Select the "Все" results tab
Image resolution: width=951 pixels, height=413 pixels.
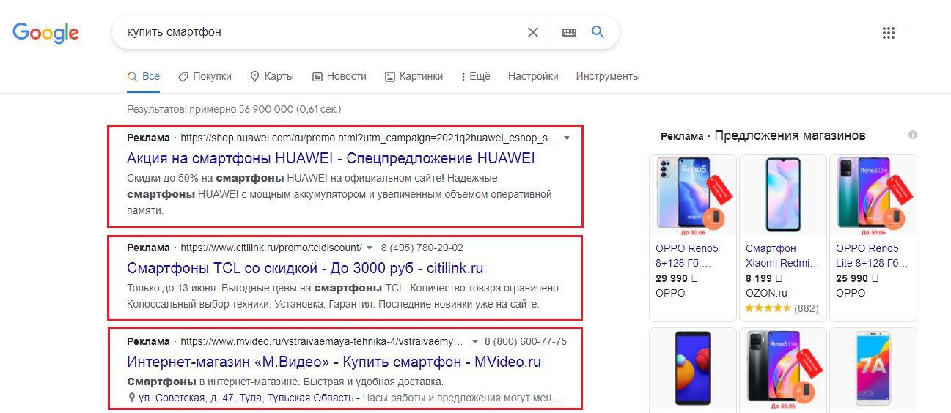click(x=144, y=76)
